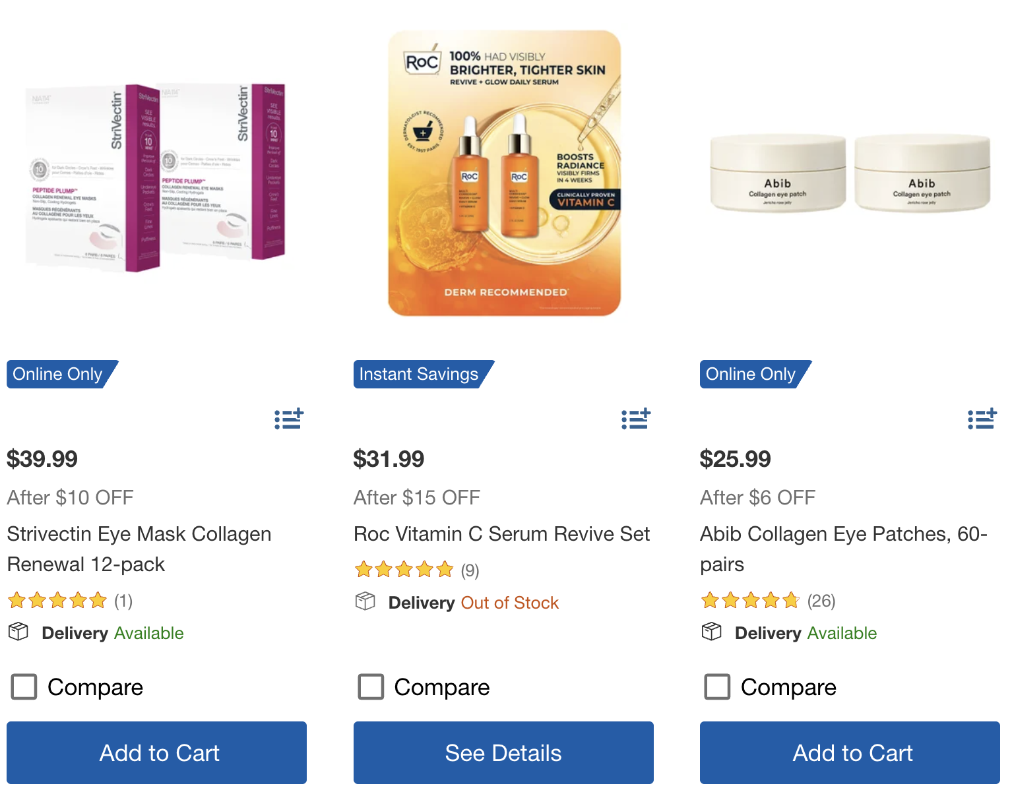This screenshot has height=790, width=1012.
Task: Click Strivectin delivery box icon
Action: coord(18,632)
